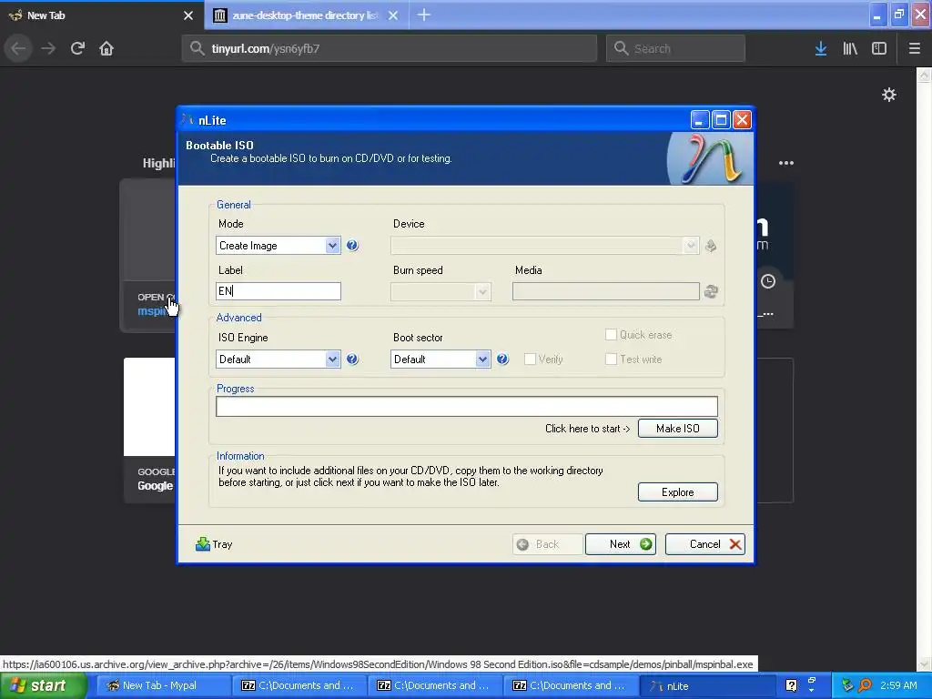Open highlights section three-dots menu
932x699 pixels.
785,163
